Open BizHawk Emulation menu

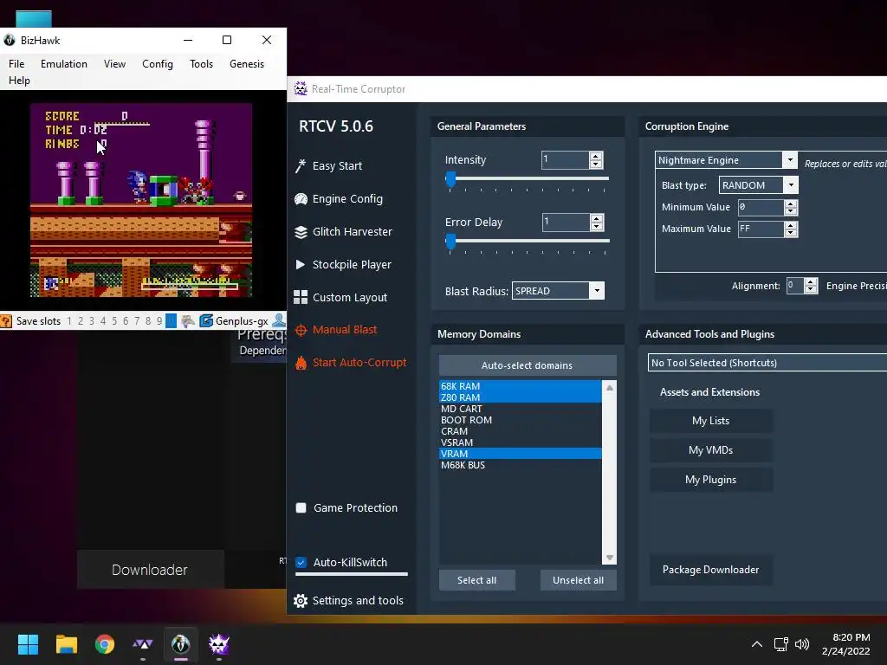(x=64, y=64)
